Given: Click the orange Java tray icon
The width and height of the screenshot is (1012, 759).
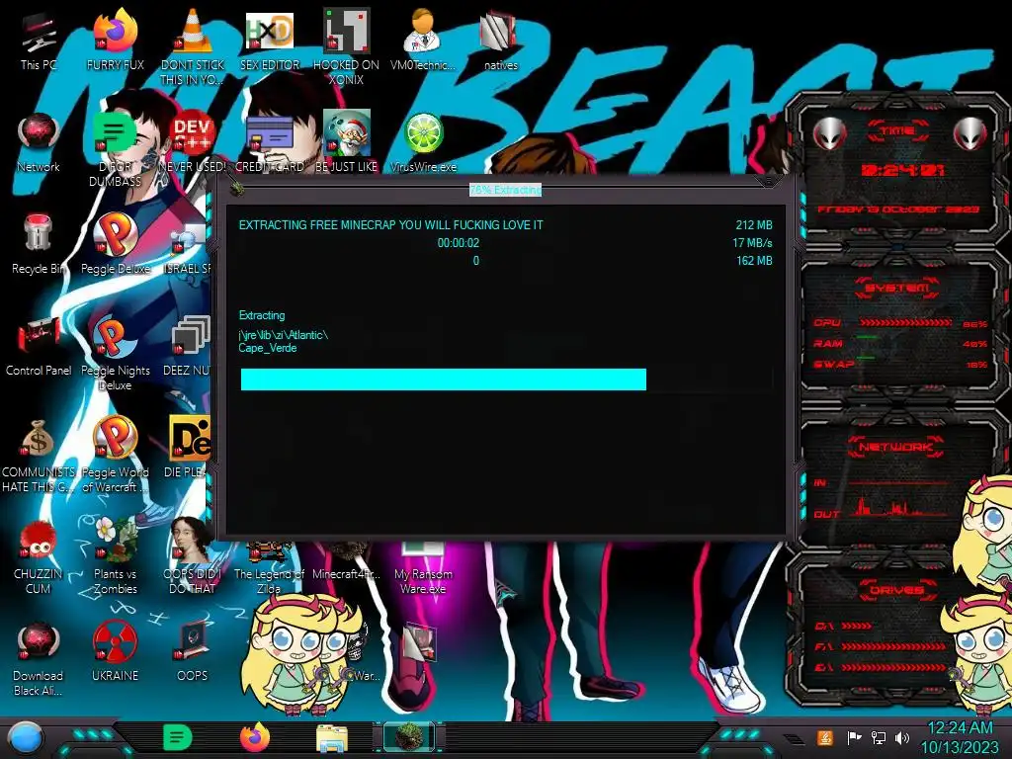Looking at the screenshot, I should [824, 737].
